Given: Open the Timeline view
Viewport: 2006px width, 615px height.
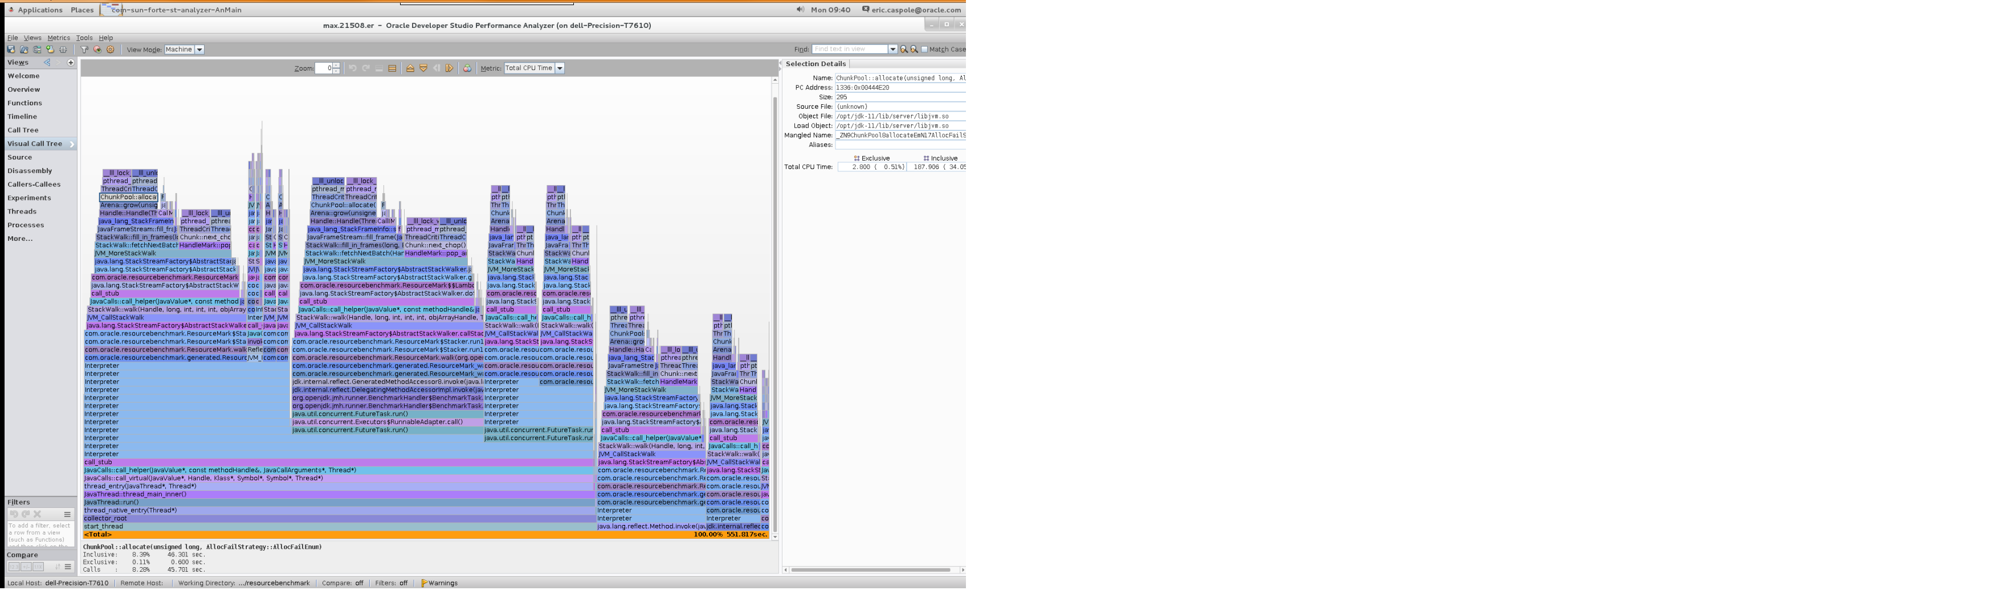Looking at the screenshot, I should tap(22, 117).
